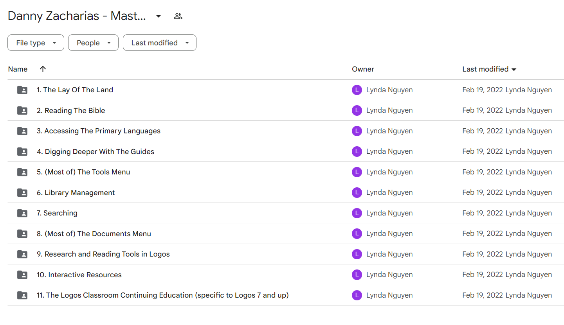564x325 pixels.
Task: Click the shared people icon next to folder title
Action: [x=178, y=16]
